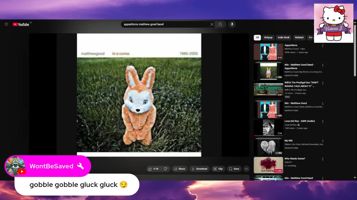Image resolution: width=357 pixels, height=200 pixels.
Task: Open bunny thumbnail of 'Mix - Matthew Good Band - Apparitions'
Action: (268, 71)
